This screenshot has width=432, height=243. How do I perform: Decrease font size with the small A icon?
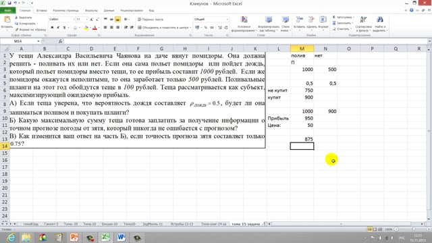(97, 20)
